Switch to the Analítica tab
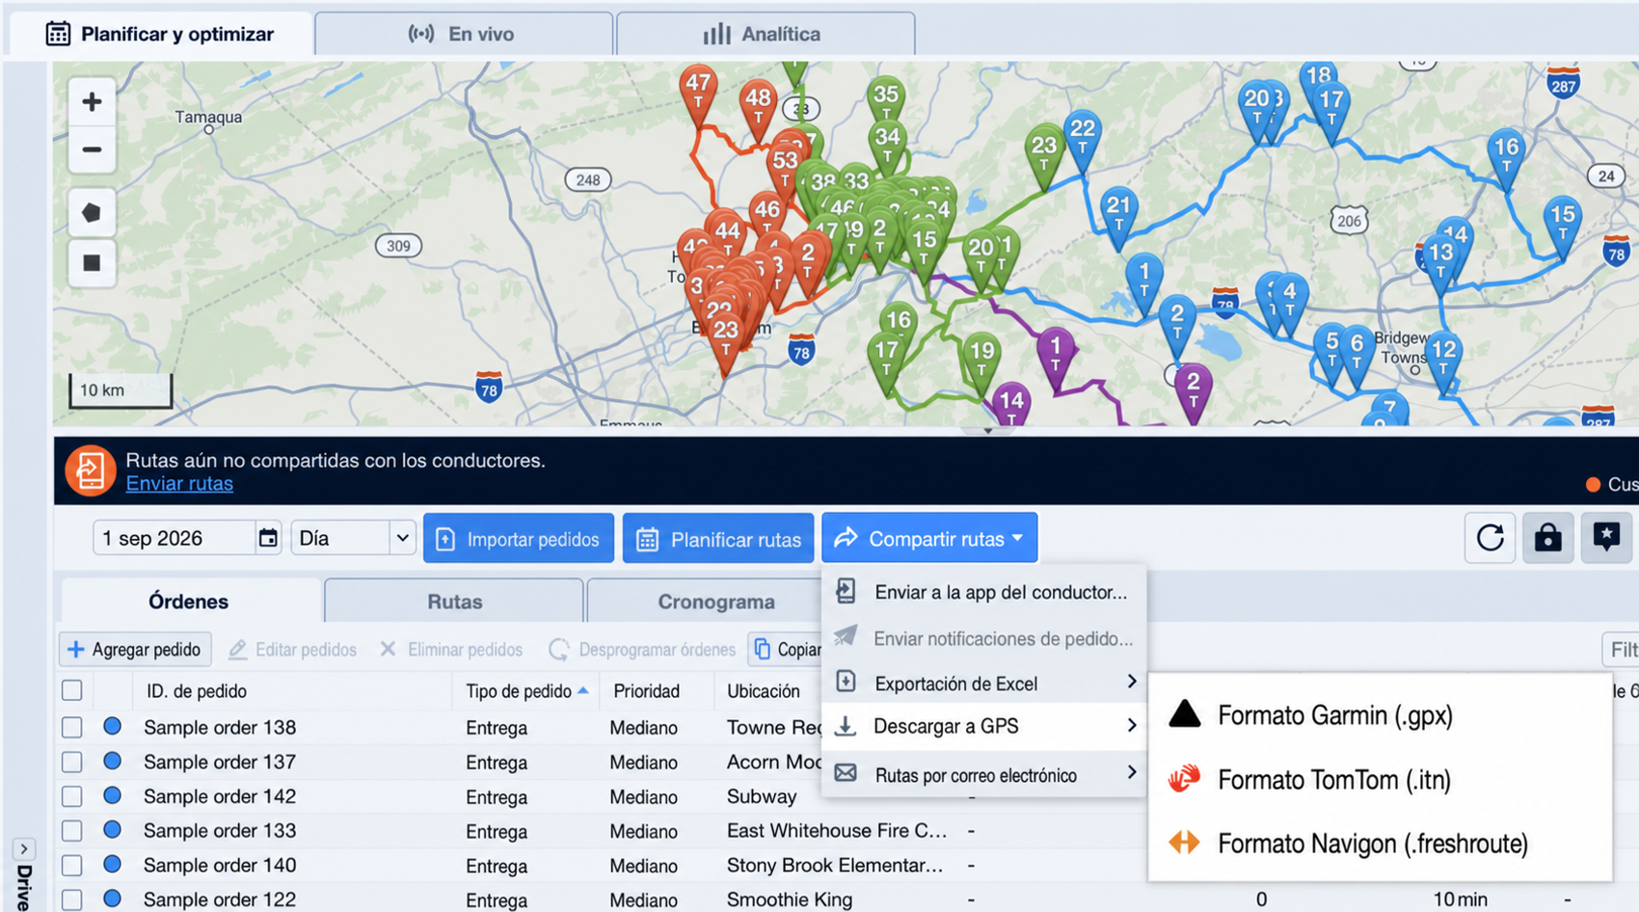The height and width of the screenshot is (912, 1639). (766, 34)
